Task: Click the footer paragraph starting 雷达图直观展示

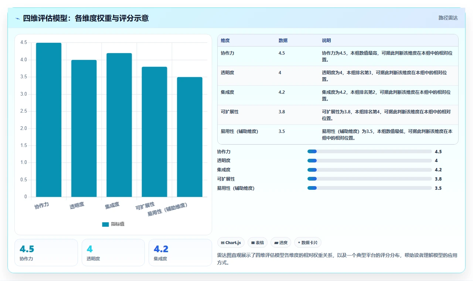Action: point(337,259)
